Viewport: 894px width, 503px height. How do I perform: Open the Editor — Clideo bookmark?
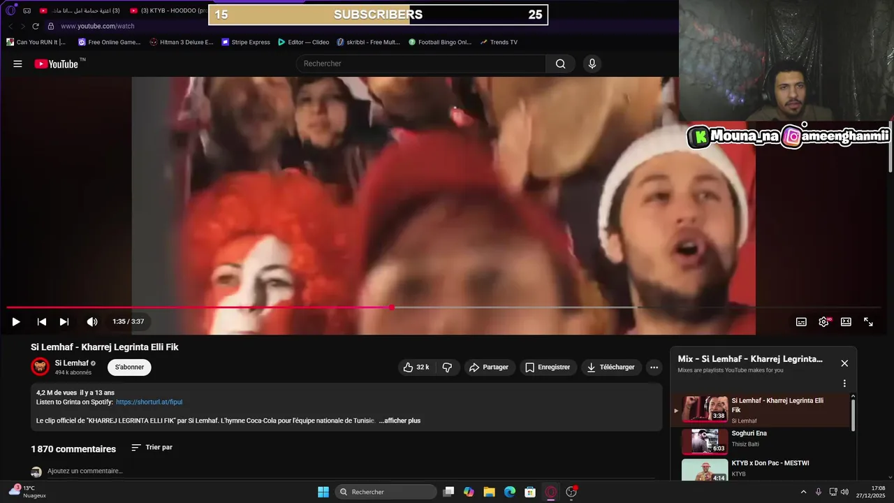303,42
